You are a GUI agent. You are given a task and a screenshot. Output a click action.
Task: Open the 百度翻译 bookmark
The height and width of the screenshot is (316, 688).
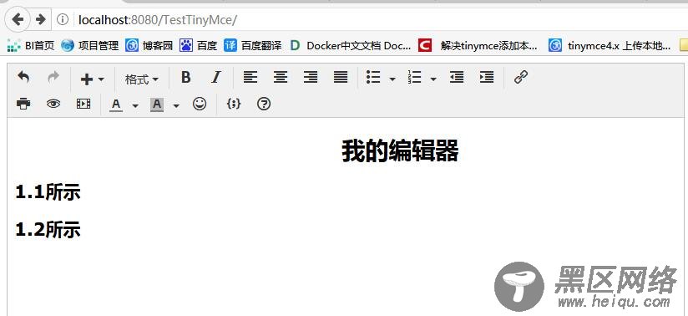(253, 45)
